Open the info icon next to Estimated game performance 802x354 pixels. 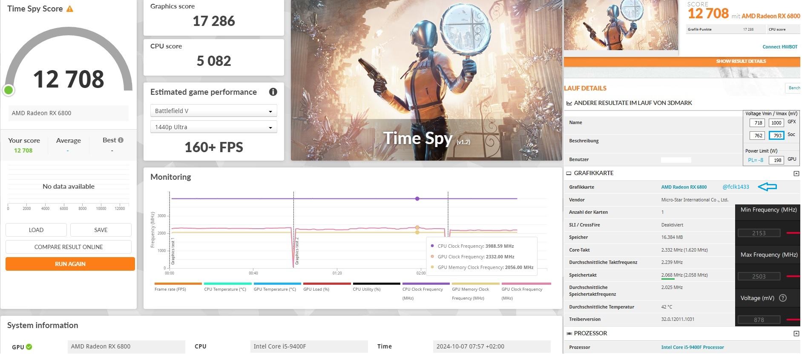point(273,92)
